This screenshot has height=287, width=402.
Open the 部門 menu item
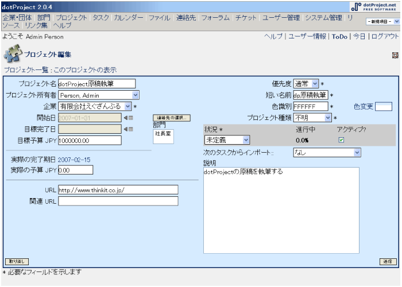click(x=44, y=18)
